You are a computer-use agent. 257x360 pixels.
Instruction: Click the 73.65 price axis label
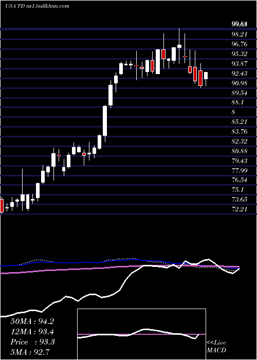point(240,200)
